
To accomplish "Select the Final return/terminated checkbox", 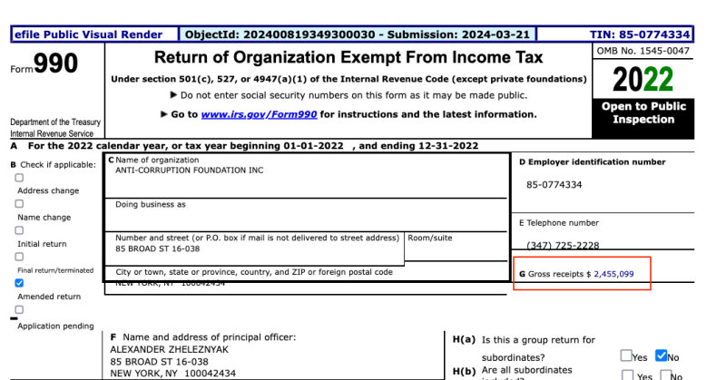I will pyautogui.click(x=19, y=258).
